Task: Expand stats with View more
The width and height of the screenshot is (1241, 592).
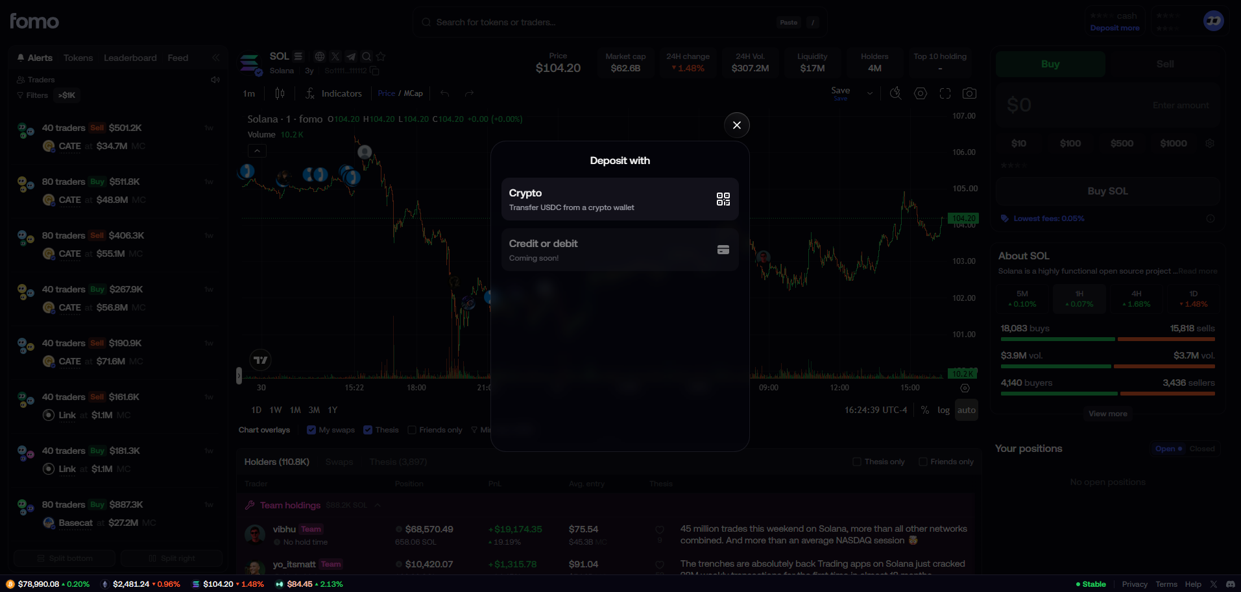Action: pos(1107,414)
